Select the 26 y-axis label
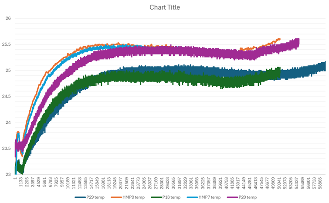Viewport: 329px width, 203px height. (x=8, y=18)
